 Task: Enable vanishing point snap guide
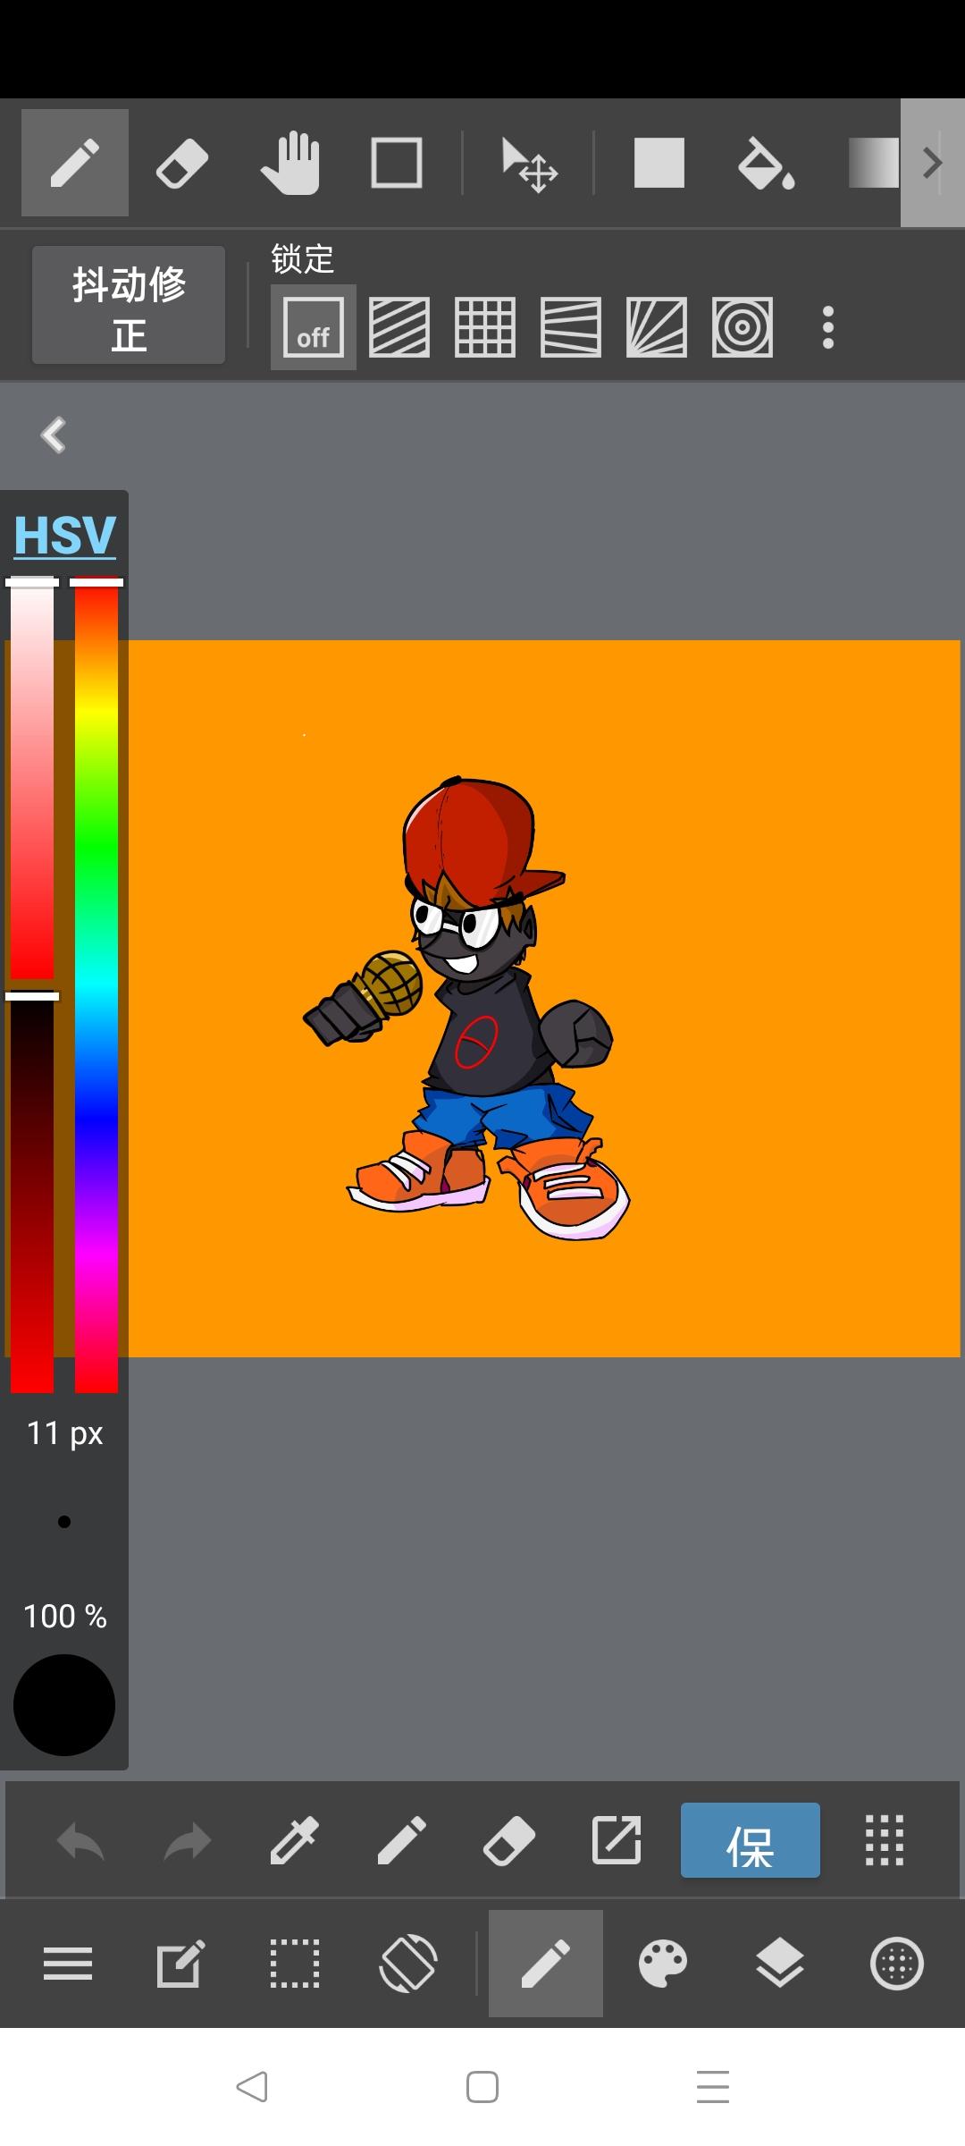(571, 327)
